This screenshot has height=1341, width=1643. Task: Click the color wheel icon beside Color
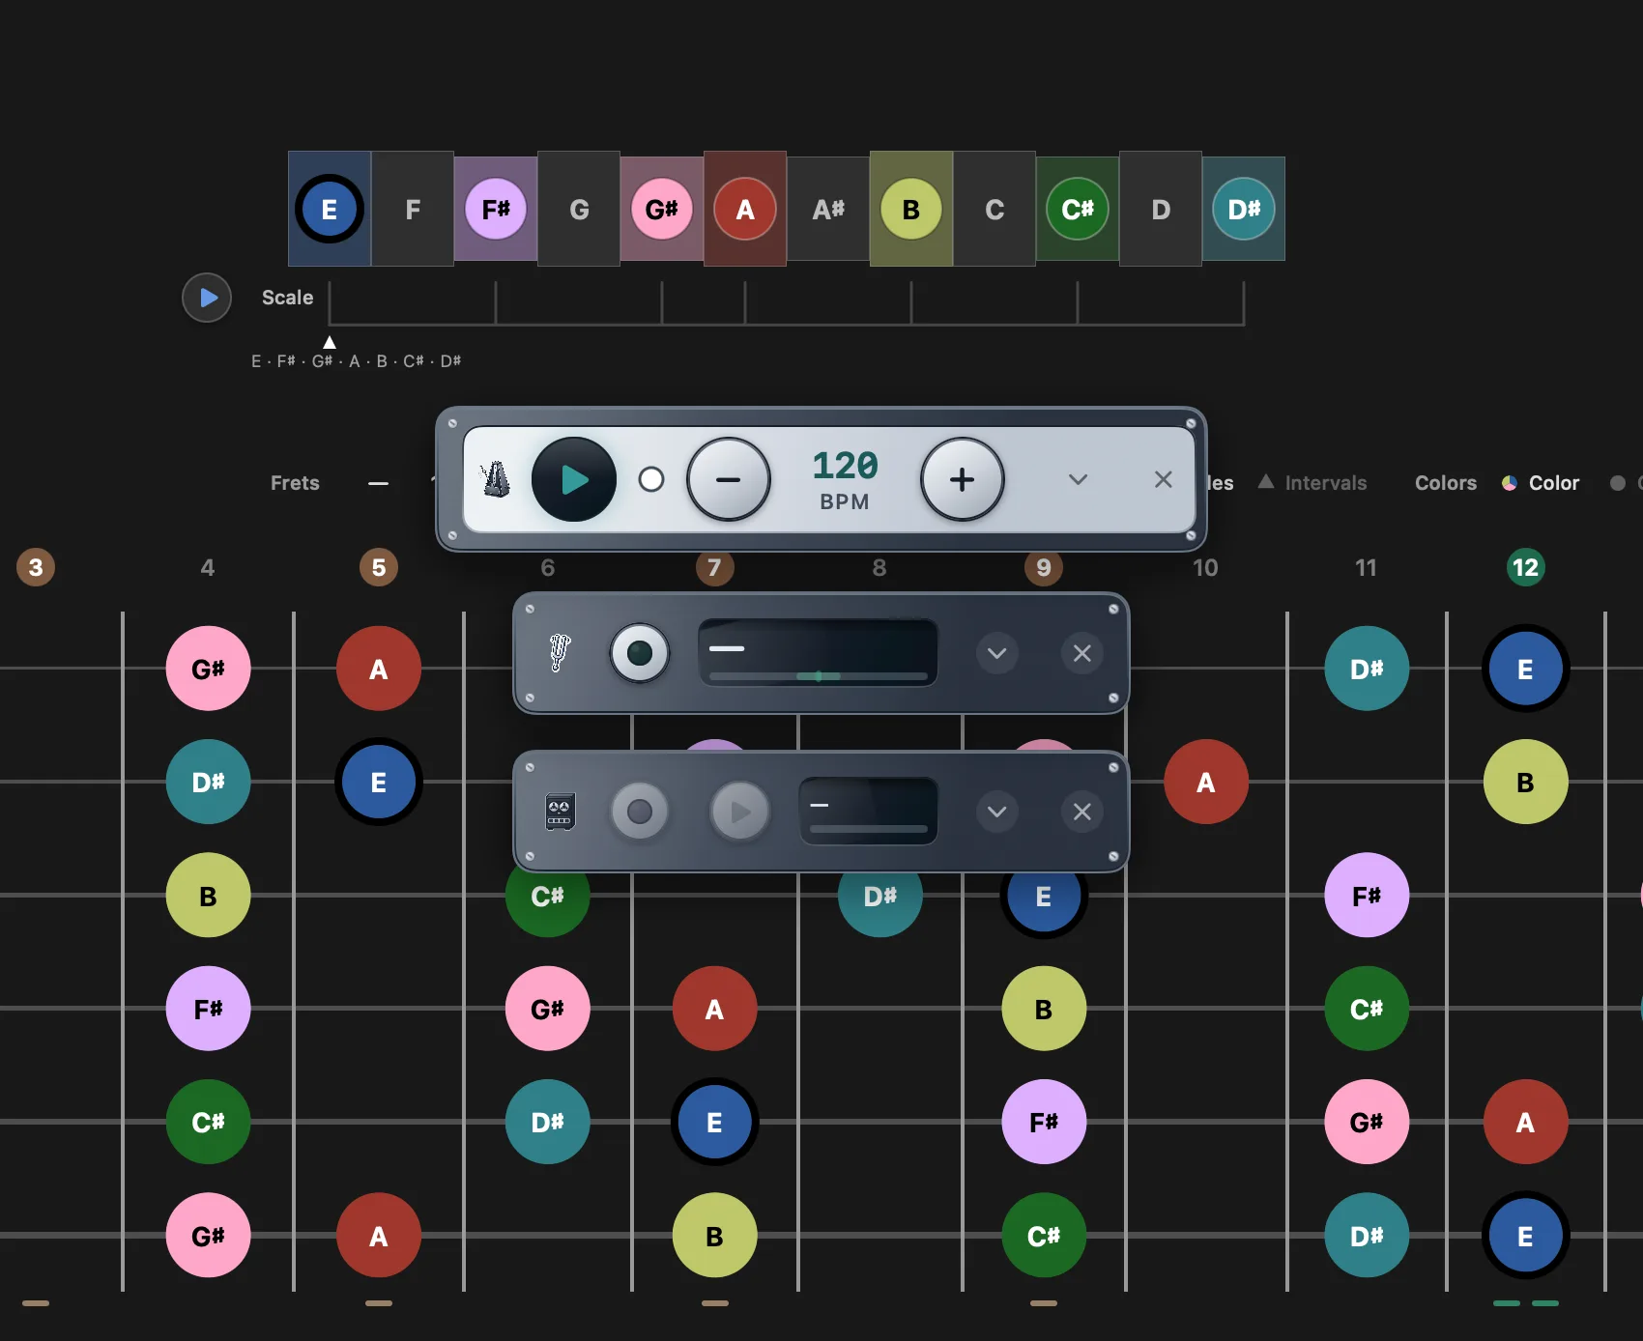[1509, 483]
